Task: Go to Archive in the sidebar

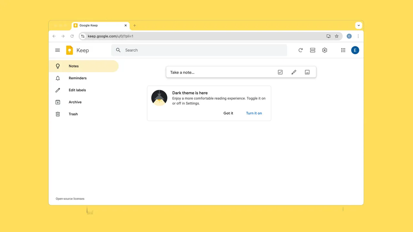Action: 75,102
